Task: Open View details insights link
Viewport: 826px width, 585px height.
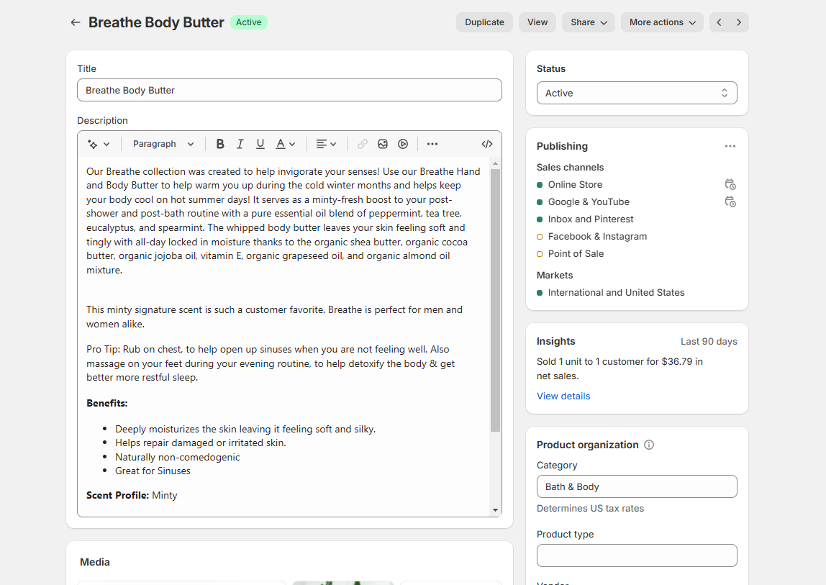Action: pyautogui.click(x=563, y=396)
